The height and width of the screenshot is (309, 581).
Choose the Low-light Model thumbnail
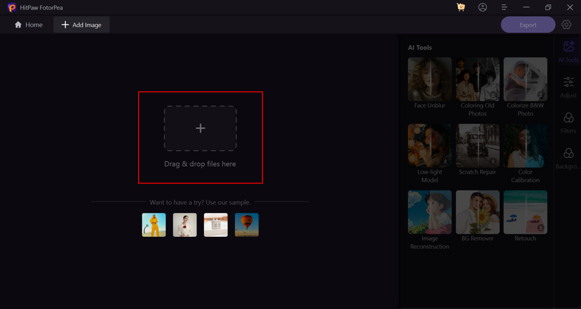[x=430, y=146]
